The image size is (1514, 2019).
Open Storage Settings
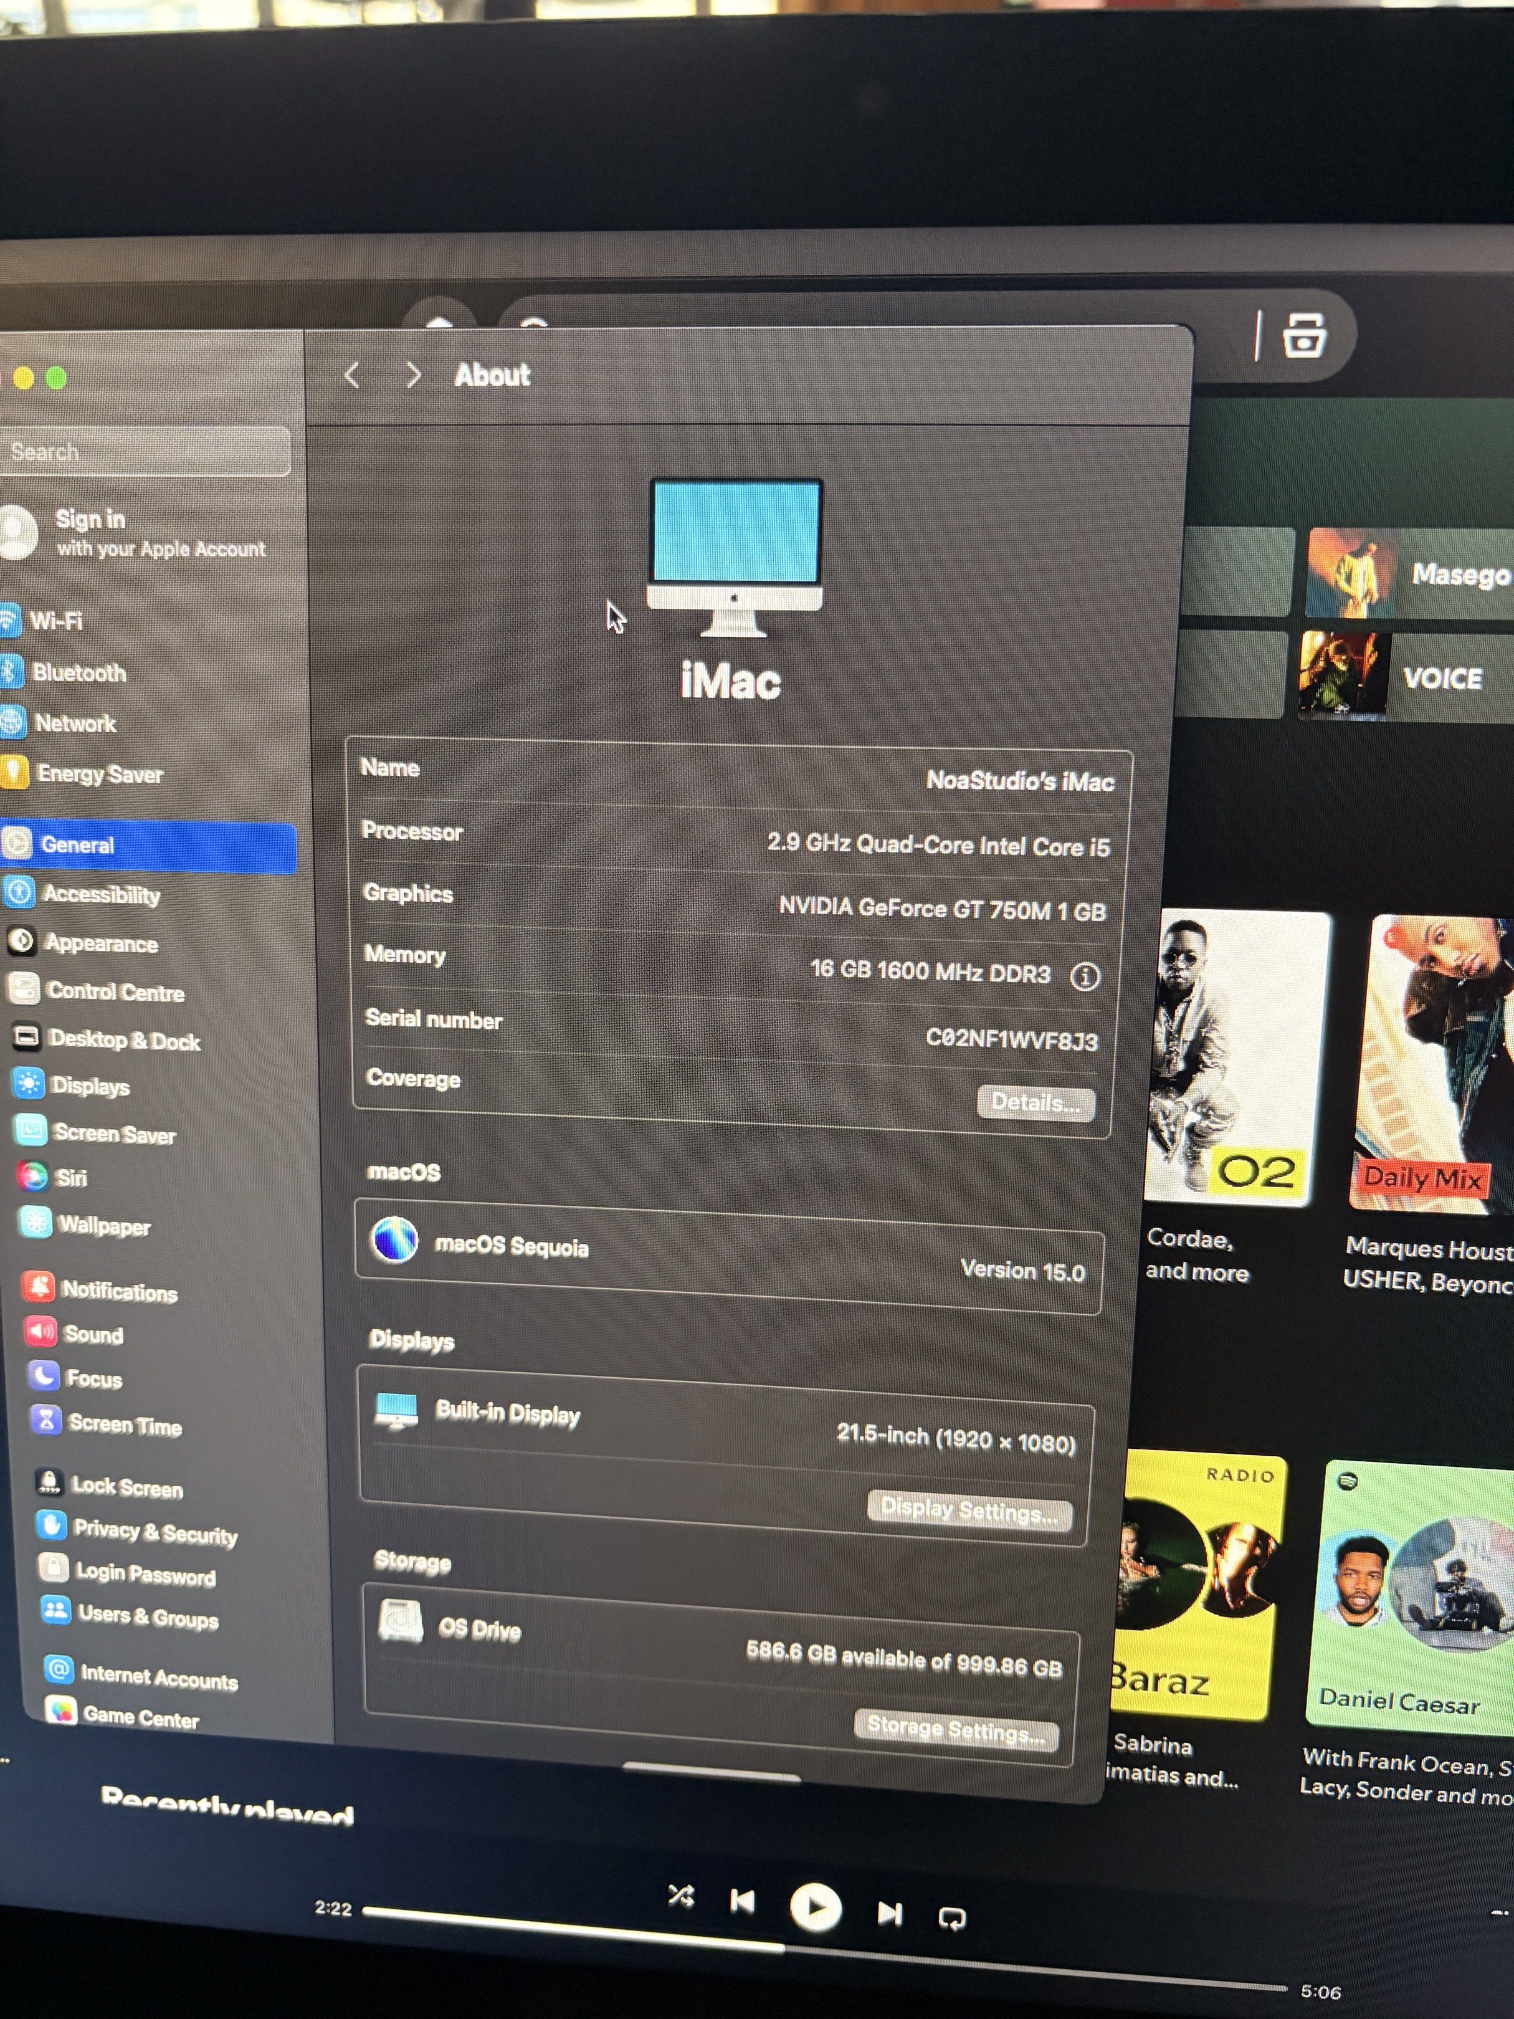click(x=956, y=1729)
